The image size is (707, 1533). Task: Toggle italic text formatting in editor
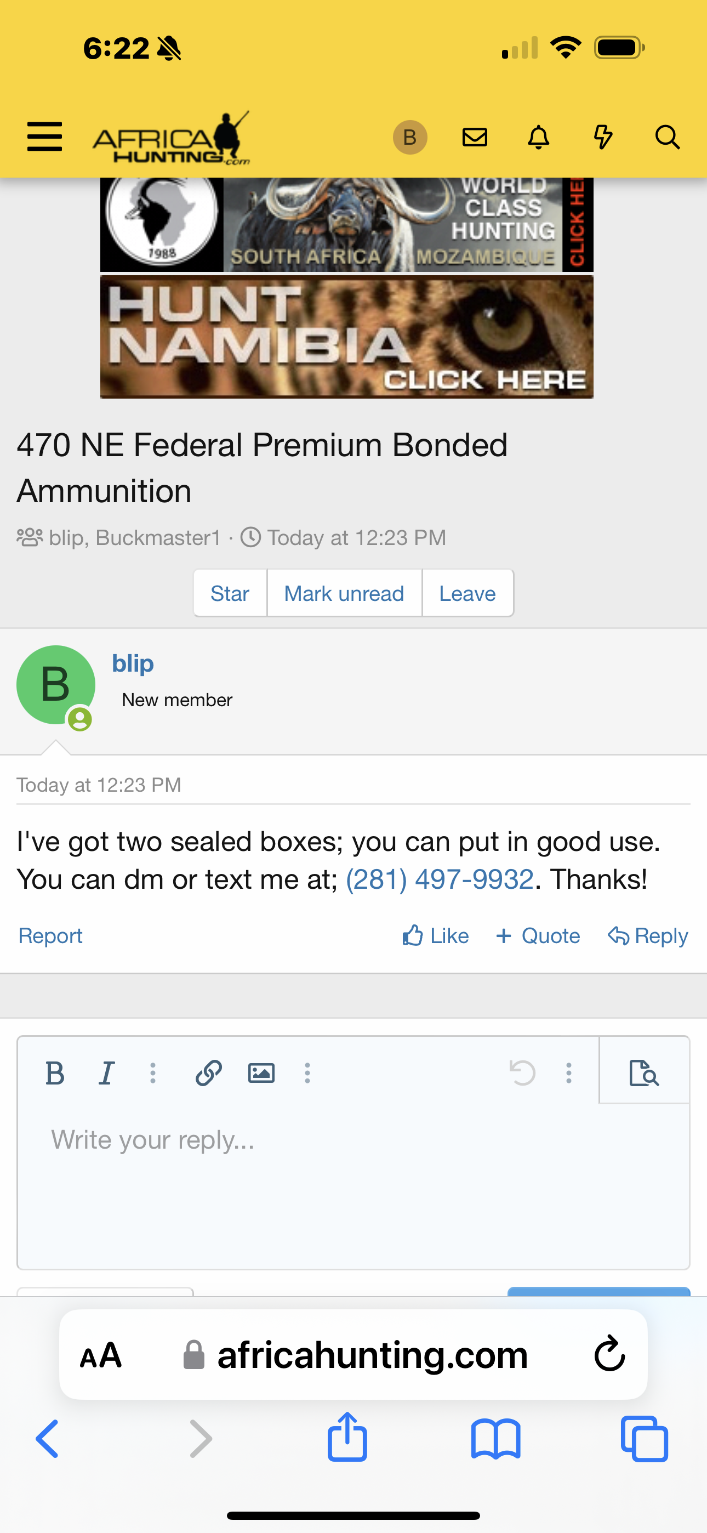pyautogui.click(x=106, y=1074)
